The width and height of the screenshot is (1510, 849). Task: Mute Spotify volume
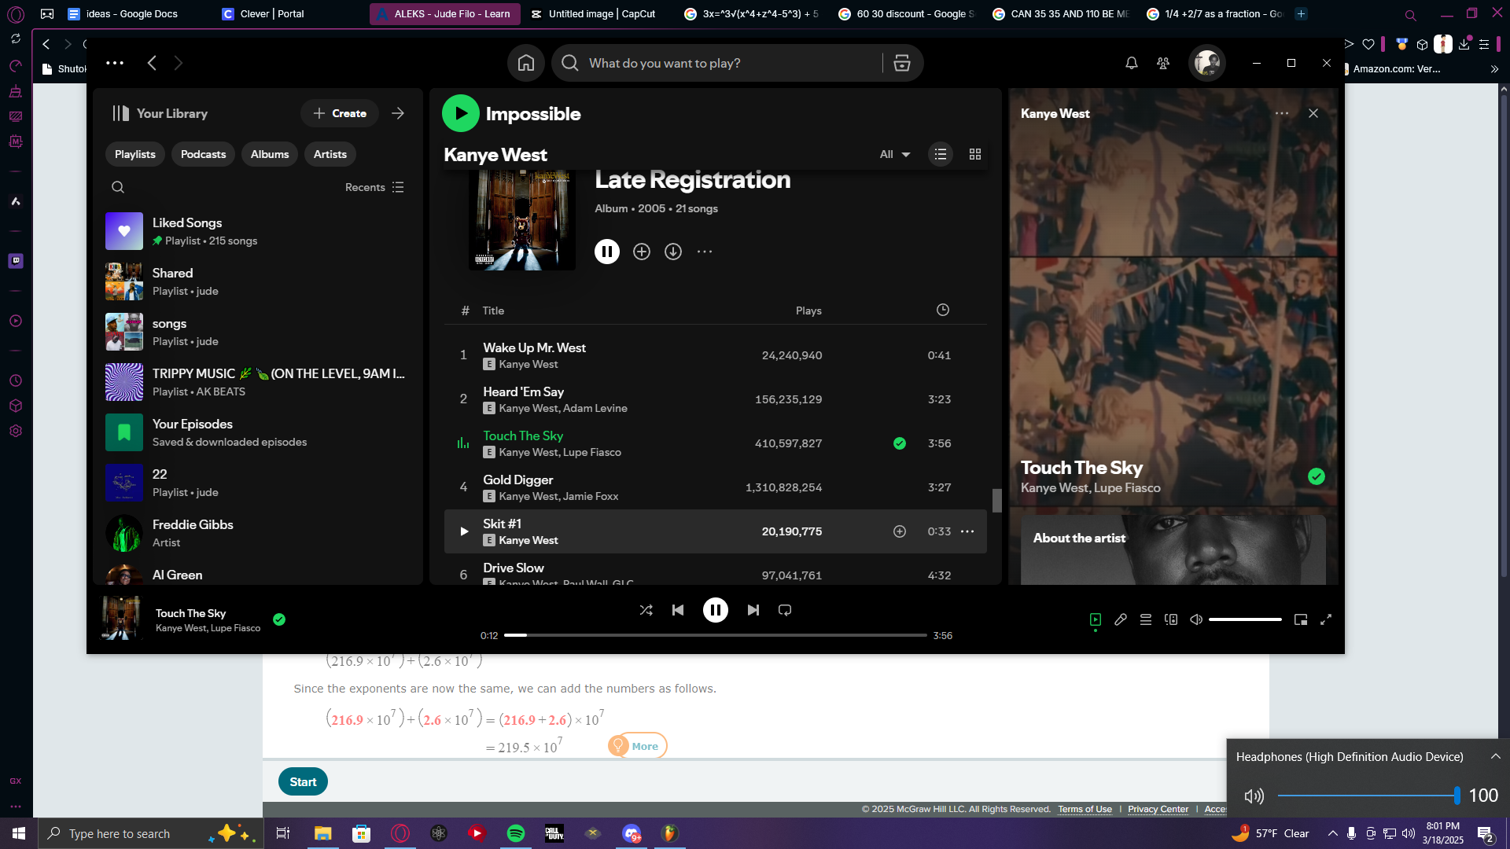click(x=1196, y=619)
